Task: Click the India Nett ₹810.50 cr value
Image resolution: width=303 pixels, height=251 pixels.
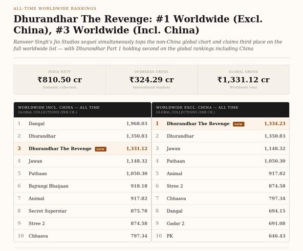Action: [x=60, y=80]
